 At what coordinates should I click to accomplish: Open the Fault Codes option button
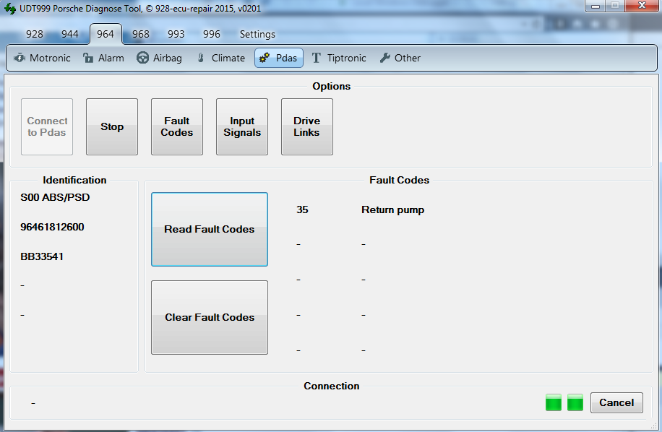click(177, 127)
